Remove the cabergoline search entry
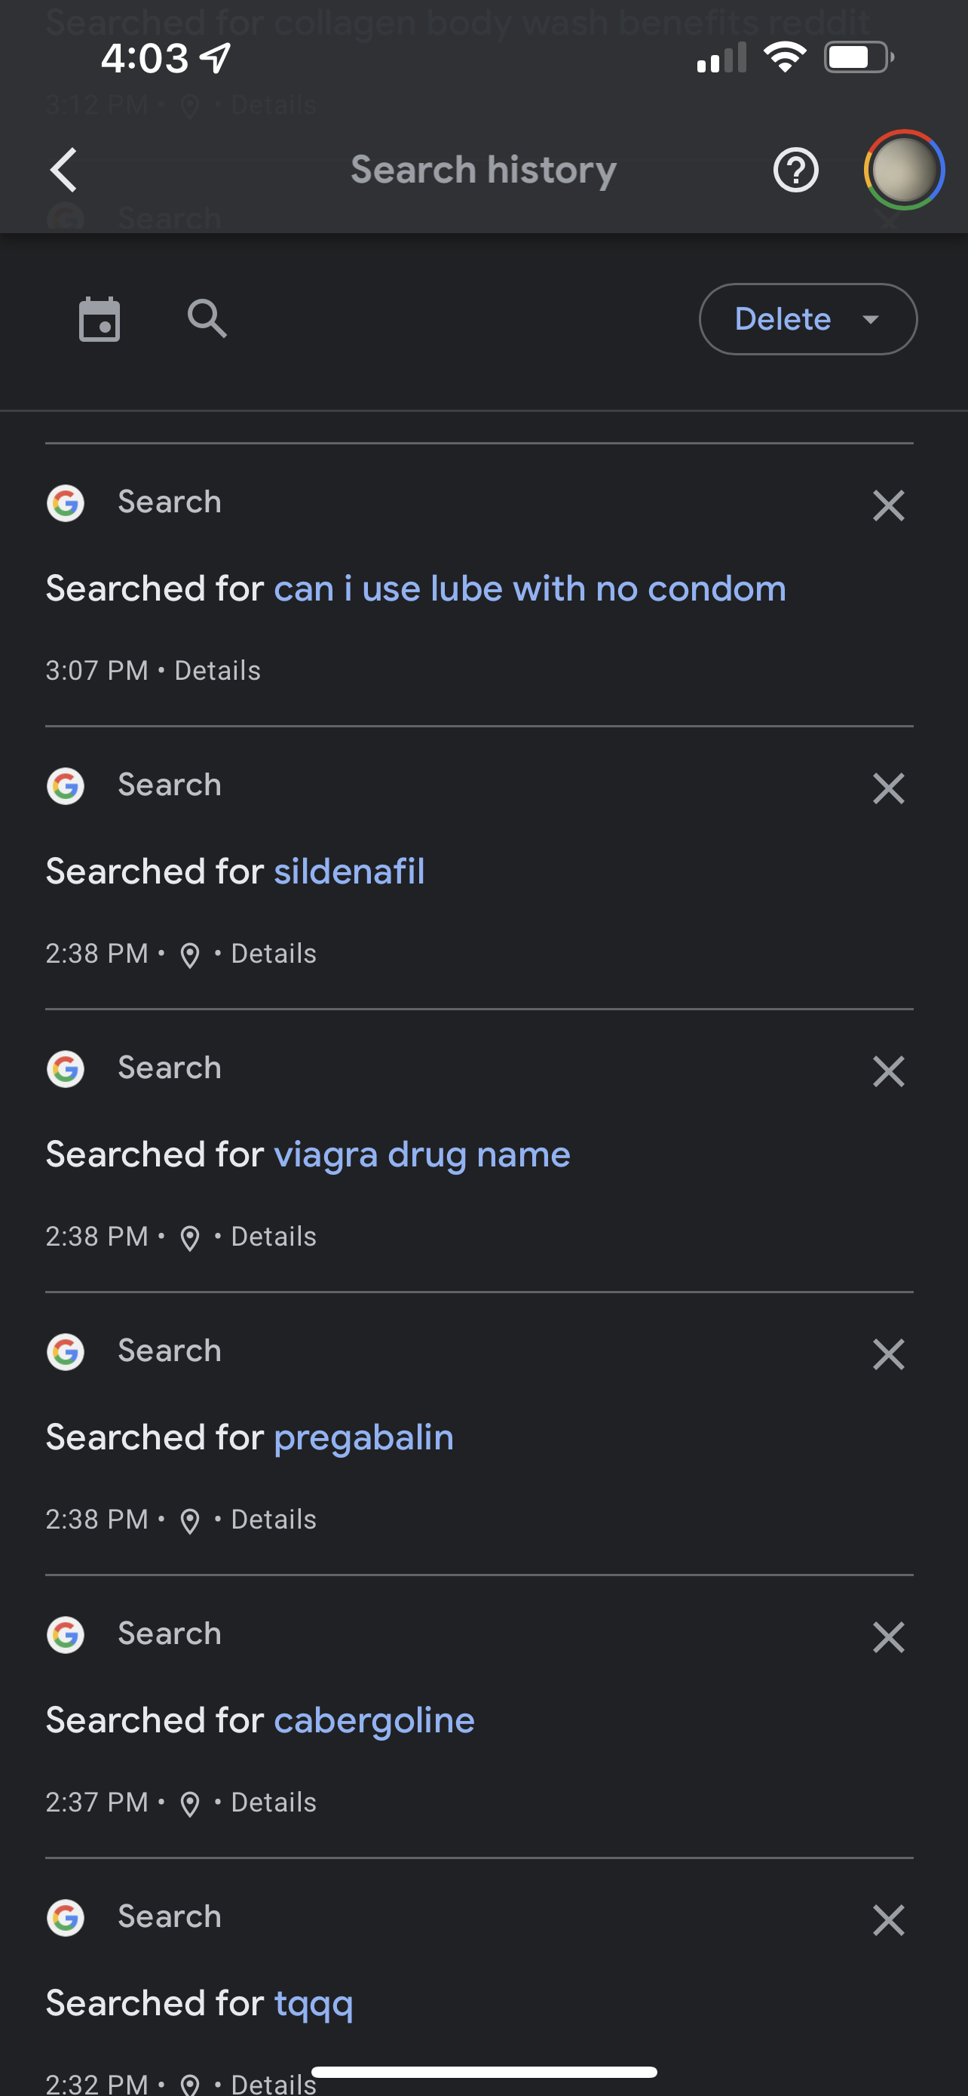Screen dimensions: 968x2096 click(x=887, y=1638)
